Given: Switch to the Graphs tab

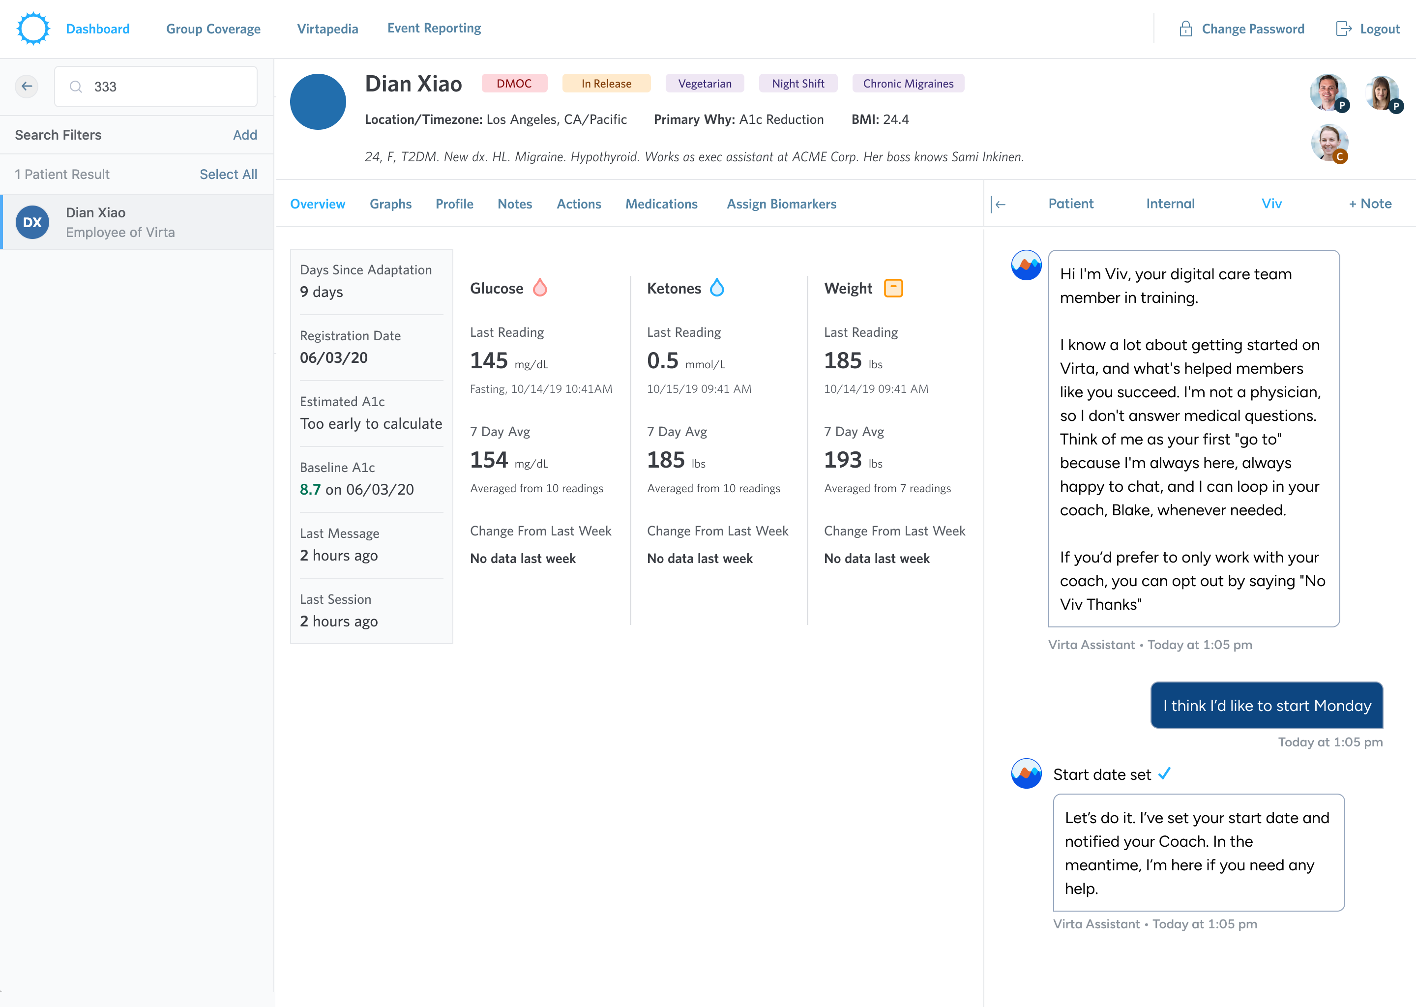Looking at the screenshot, I should (x=390, y=204).
